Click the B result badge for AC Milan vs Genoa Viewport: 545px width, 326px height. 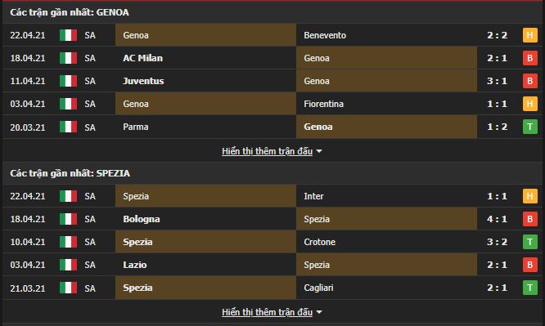529,58
